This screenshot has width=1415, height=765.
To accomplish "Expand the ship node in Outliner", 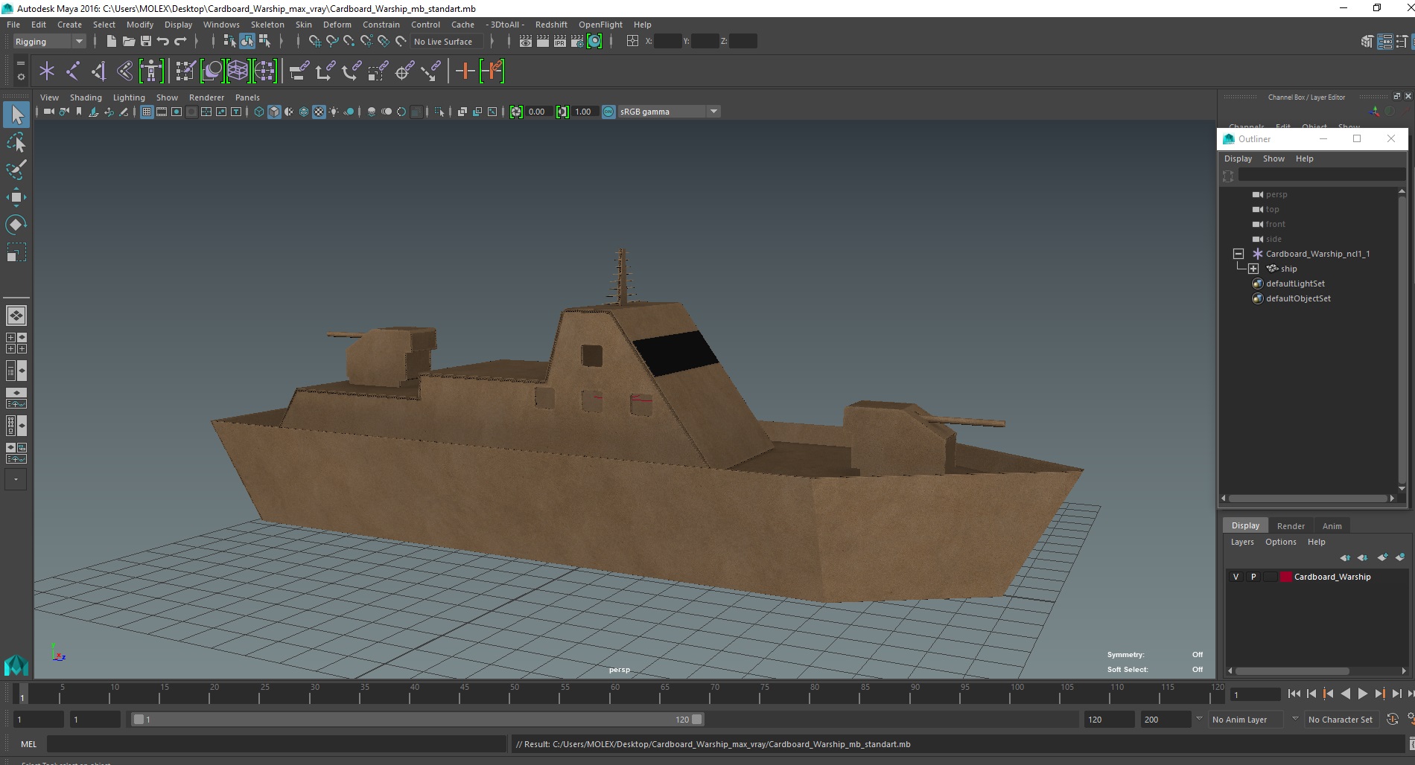I will pos(1253,269).
